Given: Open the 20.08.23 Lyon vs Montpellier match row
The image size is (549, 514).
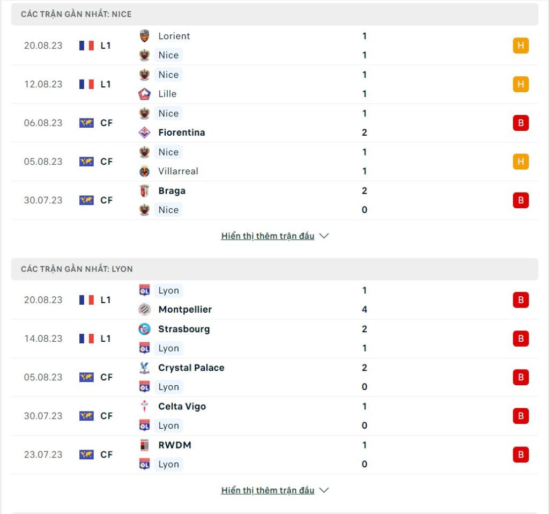Looking at the screenshot, I should (x=274, y=300).
